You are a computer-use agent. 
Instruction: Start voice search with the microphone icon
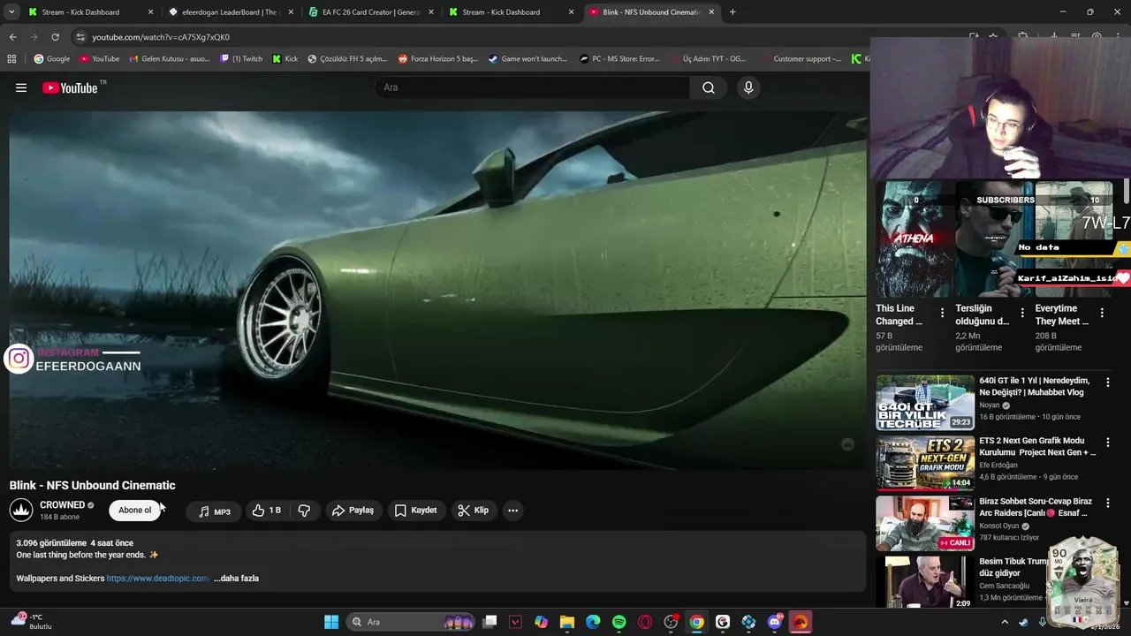(x=748, y=87)
